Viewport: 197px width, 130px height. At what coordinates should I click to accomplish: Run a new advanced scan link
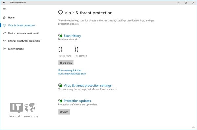[x=72, y=74]
